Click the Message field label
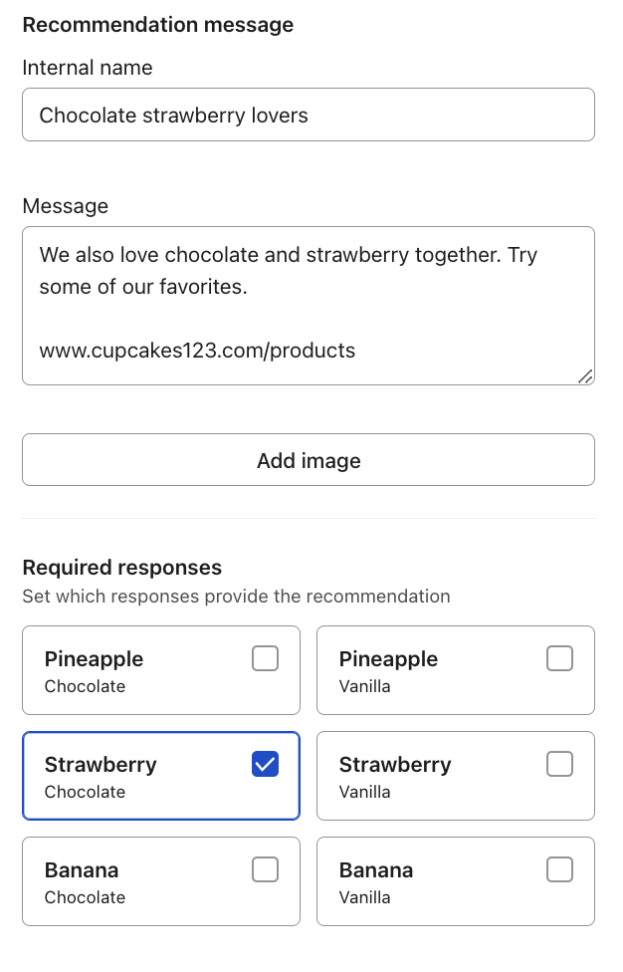Image resolution: width=623 pixels, height=972 pixels. pos(66,206)
